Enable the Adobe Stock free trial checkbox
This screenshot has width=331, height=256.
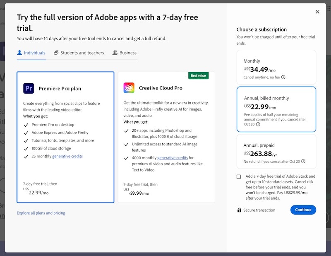239,176
